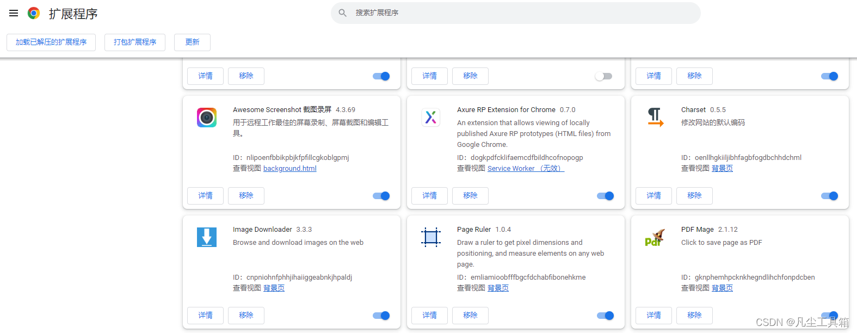Turn off the Charset extension toggle

coord(830,196)
